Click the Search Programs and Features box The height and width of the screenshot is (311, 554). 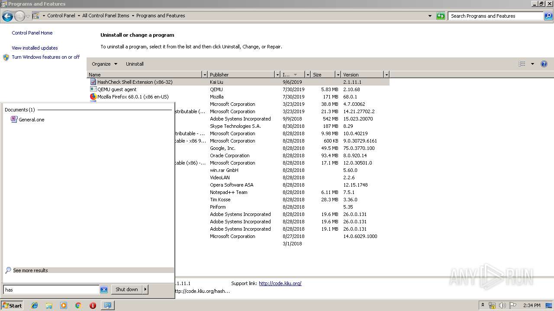click(496, 16)
